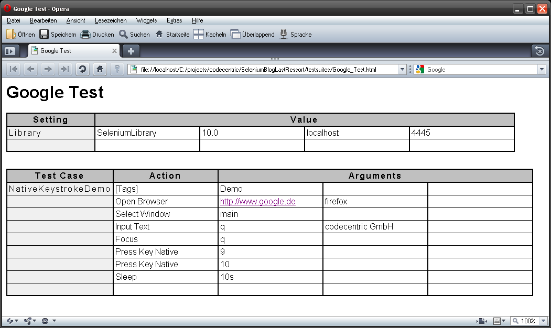Open the Google search engine dropdown

(542, 70)
